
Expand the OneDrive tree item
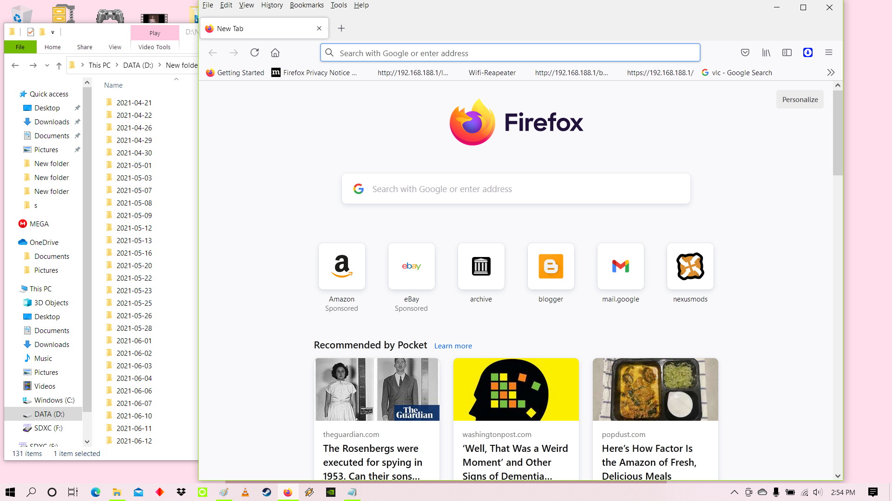point(12,242)
